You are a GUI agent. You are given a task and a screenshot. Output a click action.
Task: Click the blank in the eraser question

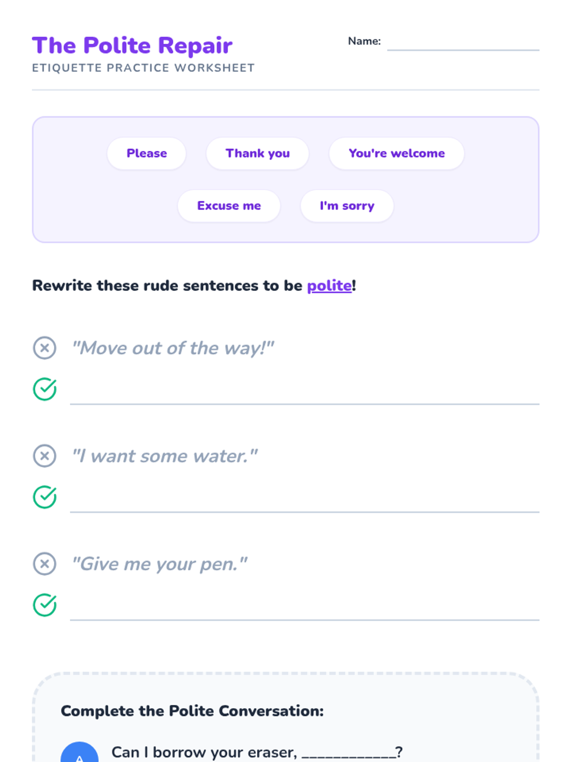(x=348, y=752)
